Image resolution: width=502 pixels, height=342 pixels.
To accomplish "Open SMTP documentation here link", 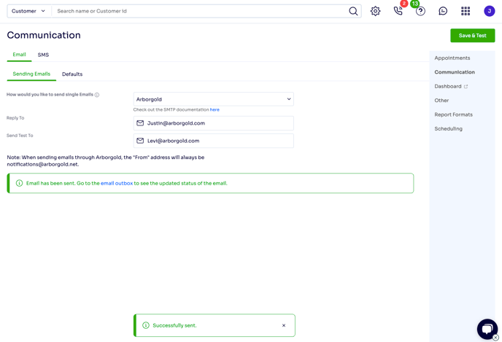I will tap(215, 109).
